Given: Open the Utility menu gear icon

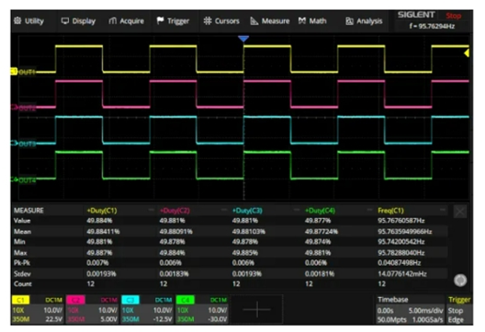Looking at the screenshot, I should coord(17,21).
